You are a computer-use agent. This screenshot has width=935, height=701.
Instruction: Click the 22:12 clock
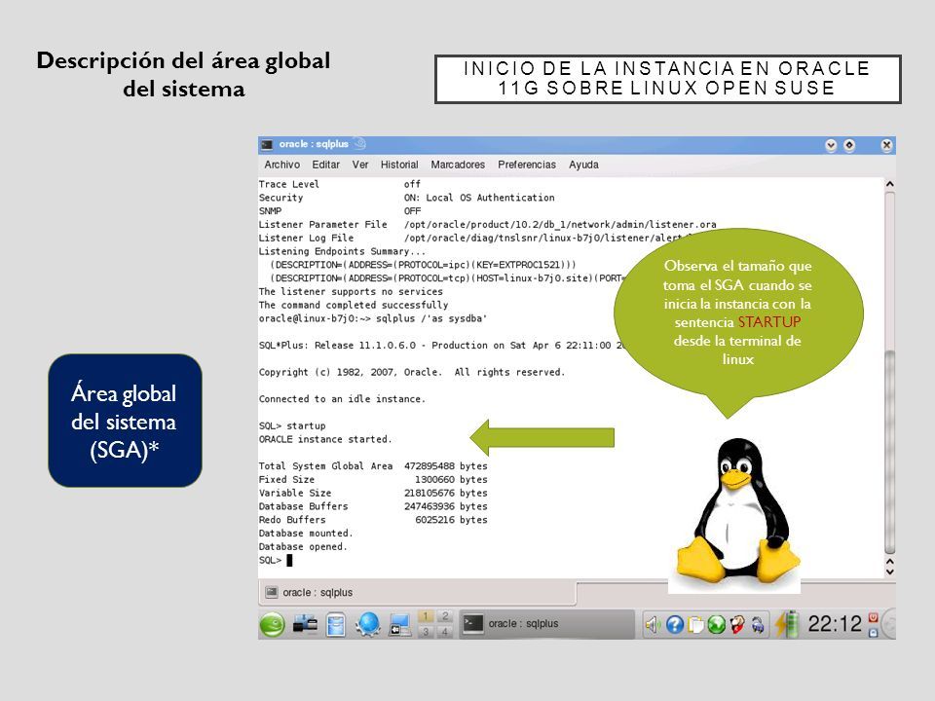tap(835, 623)
